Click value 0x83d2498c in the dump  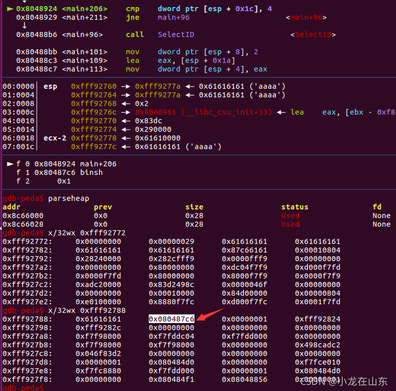coord(171,285)
